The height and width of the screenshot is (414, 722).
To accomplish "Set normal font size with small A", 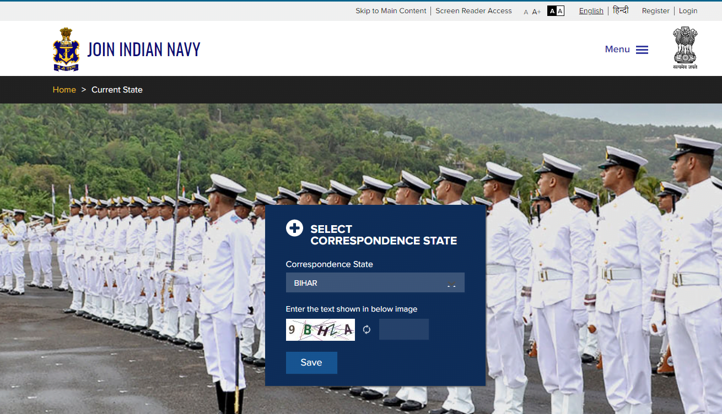I will tap(526, 12).
